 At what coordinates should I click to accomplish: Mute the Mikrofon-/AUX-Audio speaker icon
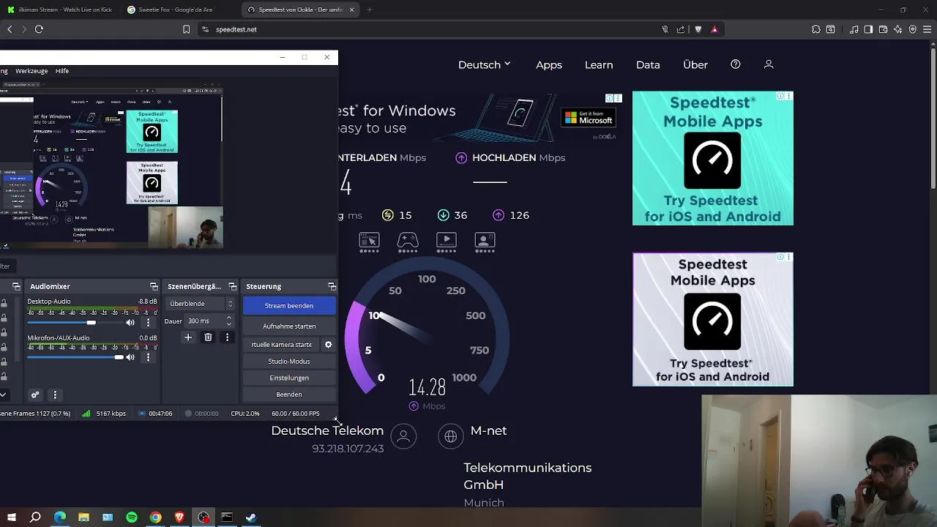coord(130,357)
